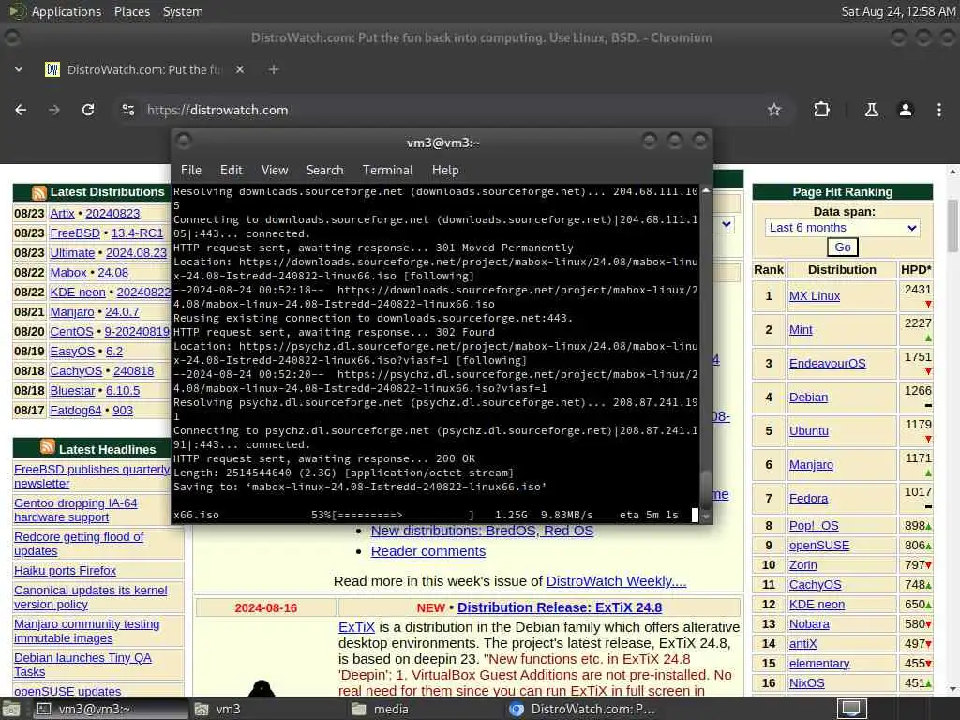Open terminal Help menu
Screen dimensions: 960x720
445,171
